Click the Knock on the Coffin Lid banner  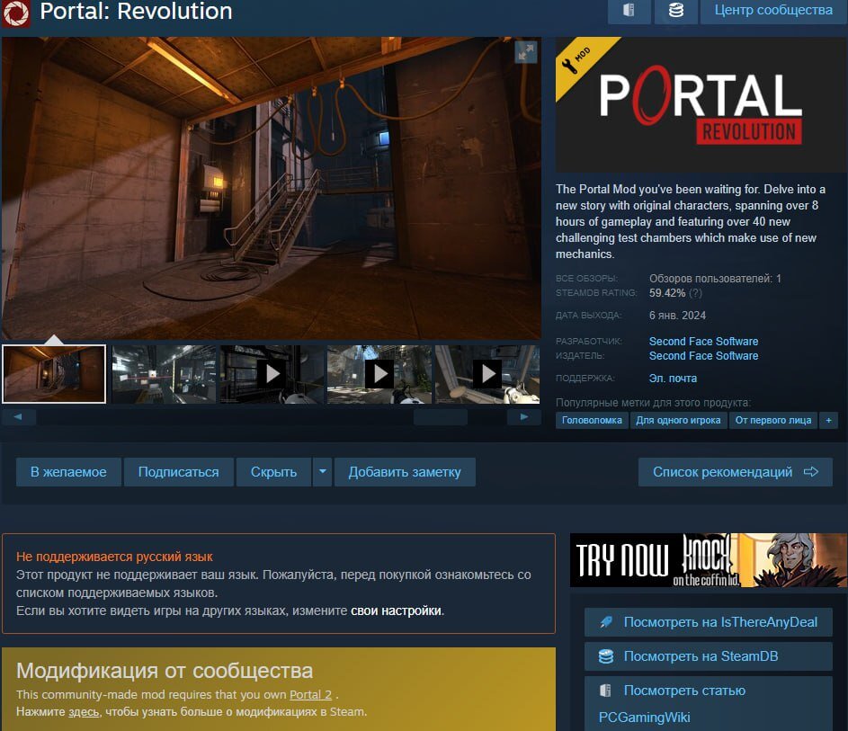pyautogui.click(x=709, y=560)
